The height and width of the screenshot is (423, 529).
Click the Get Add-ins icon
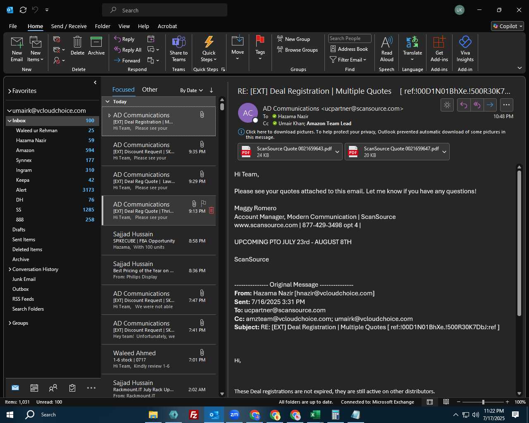[x=439, y=42]
